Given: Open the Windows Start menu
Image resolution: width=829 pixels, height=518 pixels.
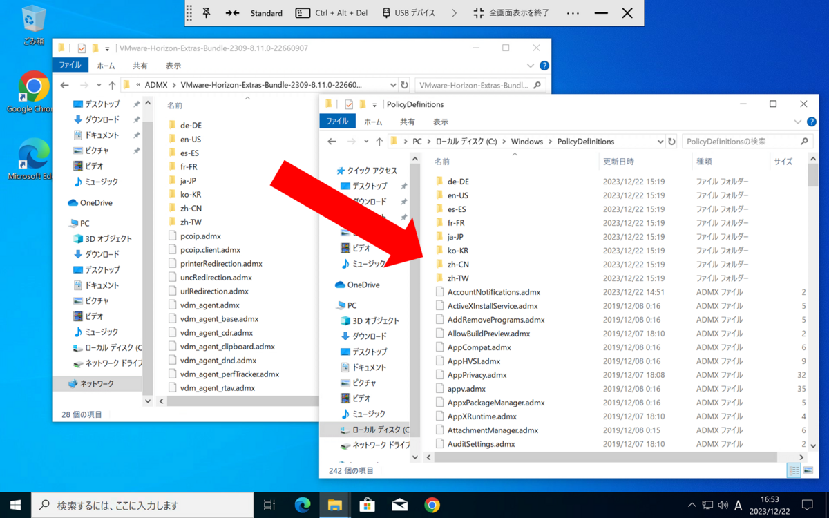Looking at the screenshot, I should [15, 505].
